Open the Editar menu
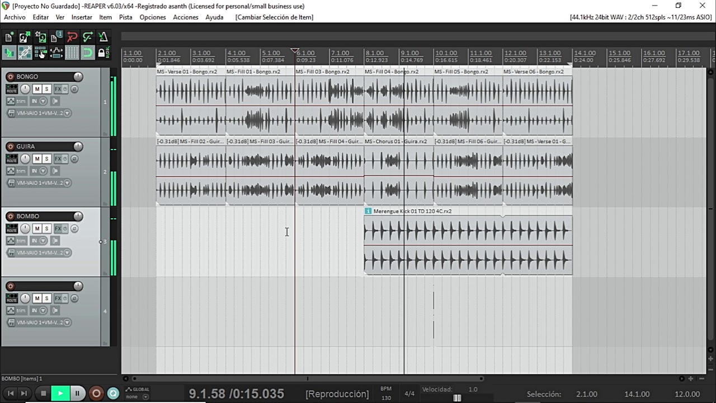 (x=40, y=17)
